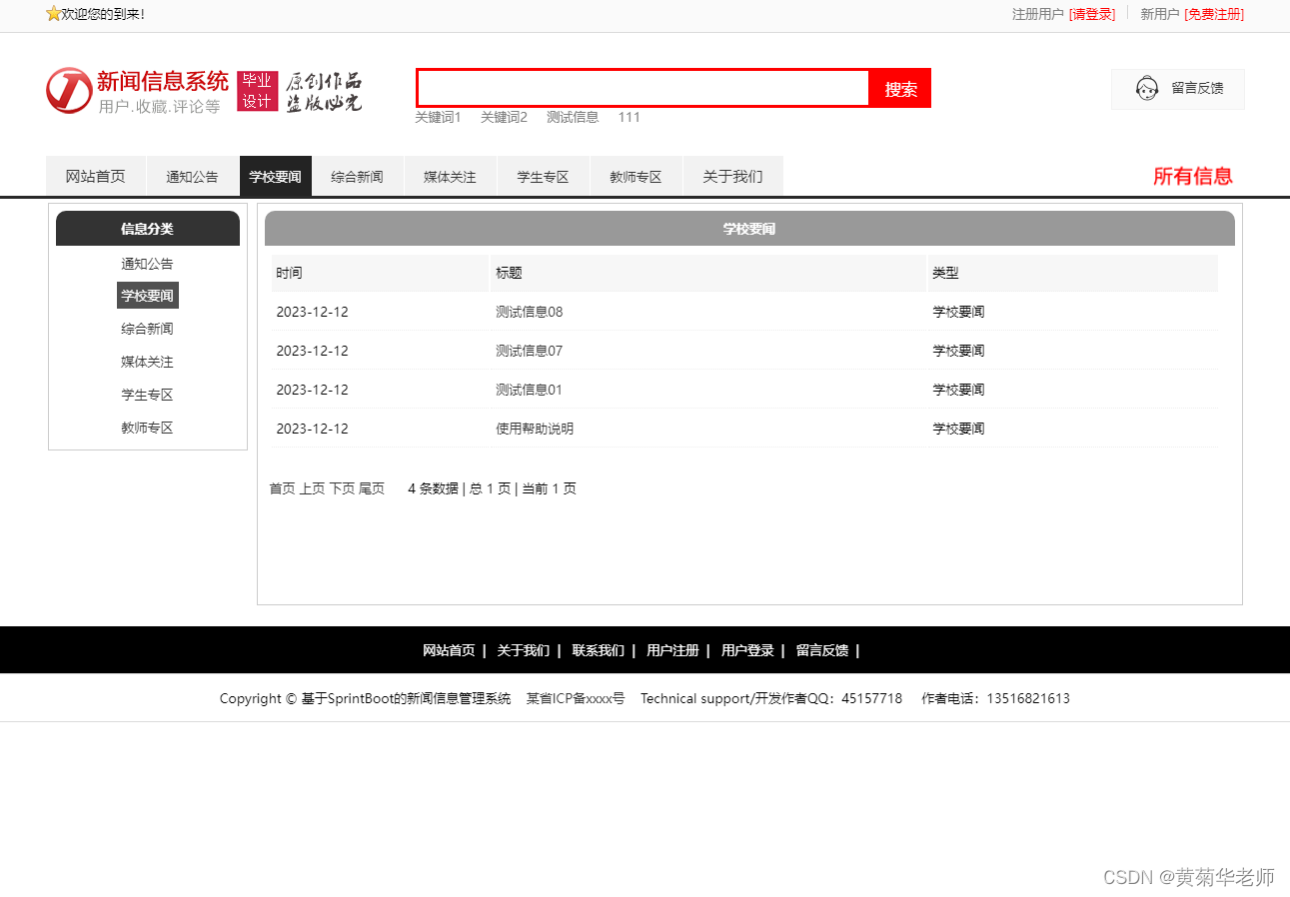Open the 免费注册 registration link
This screenshot has height=897, width=1290.
1216,14
